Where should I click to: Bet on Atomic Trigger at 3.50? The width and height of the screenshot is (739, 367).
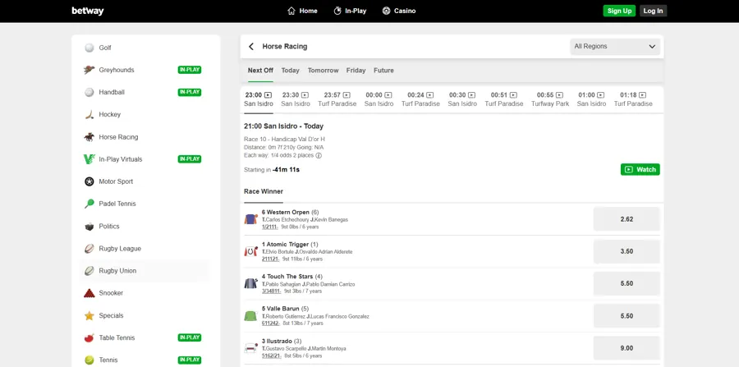(x=627, y=251)
